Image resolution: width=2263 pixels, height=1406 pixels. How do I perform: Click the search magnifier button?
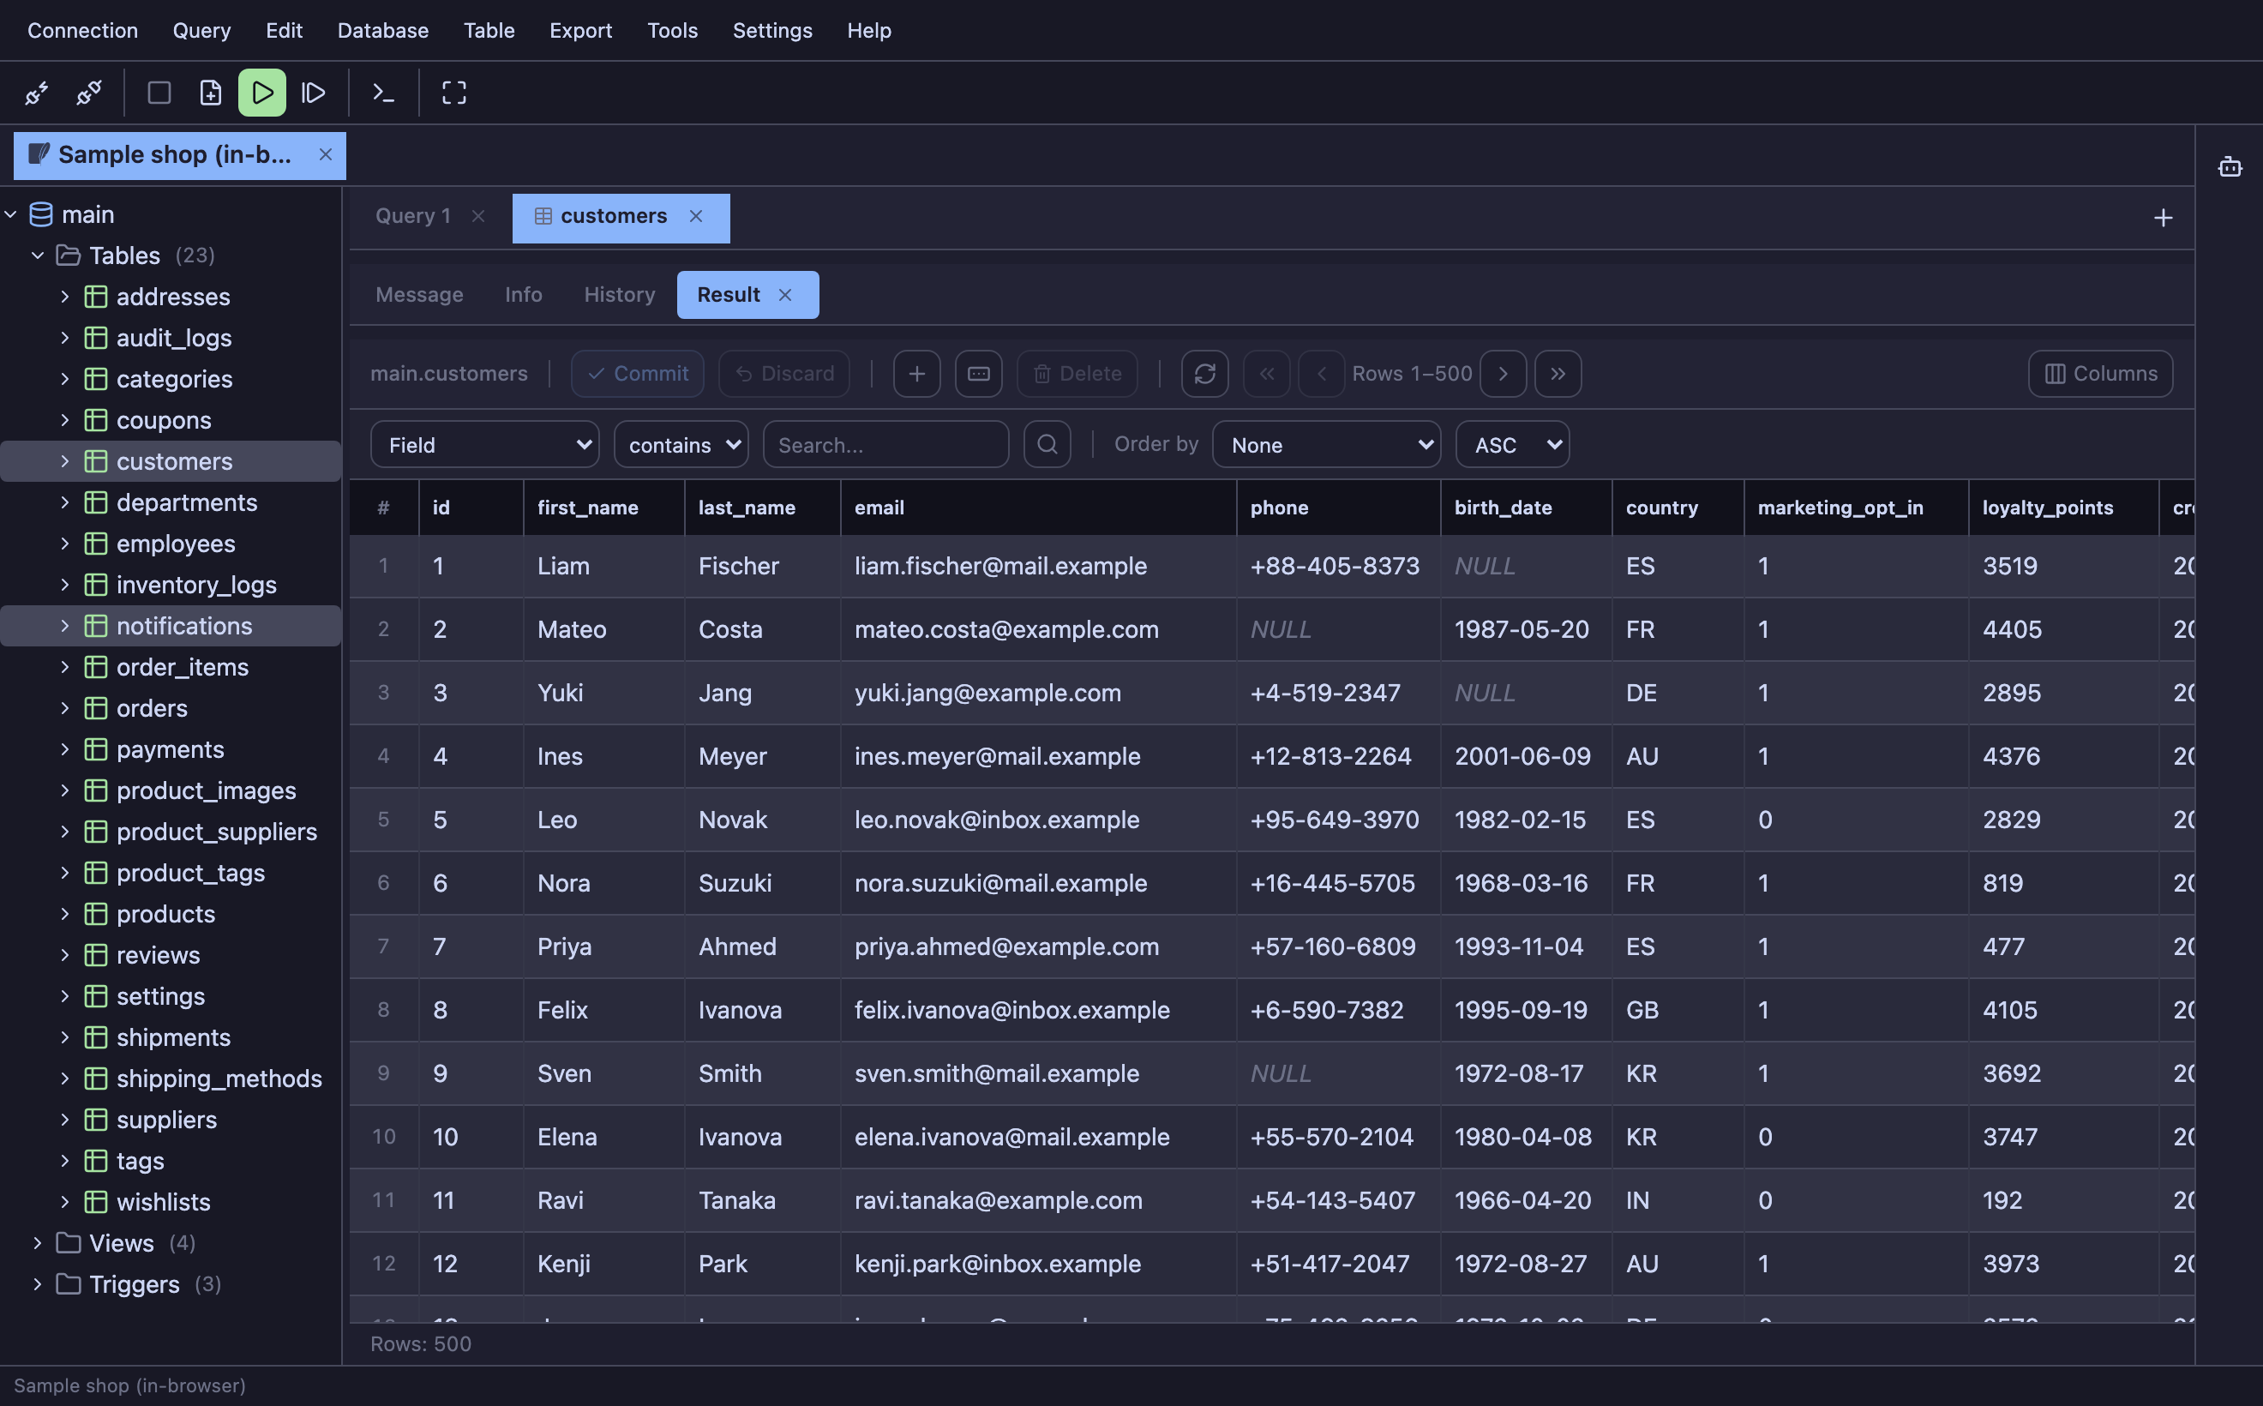[x=1047, y=444]
